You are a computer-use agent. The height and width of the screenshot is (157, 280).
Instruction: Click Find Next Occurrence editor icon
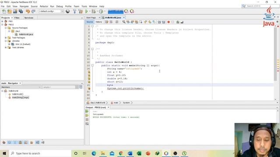coord(132,22)
